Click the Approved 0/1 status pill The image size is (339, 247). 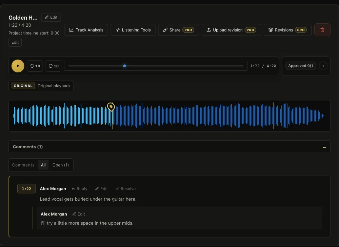[300, 66]
